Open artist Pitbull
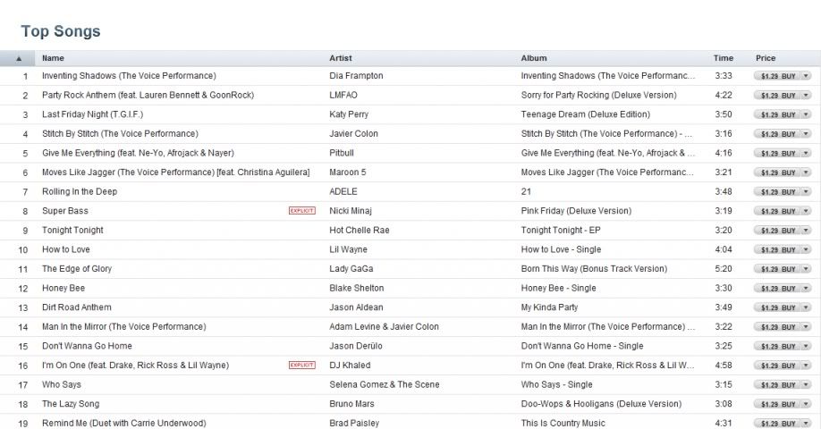Image resolution: width=821 pixels, height=429 pixels. click(x=342, y=153)
